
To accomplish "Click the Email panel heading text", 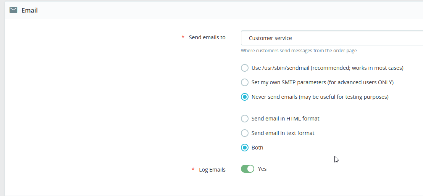I will [29, 10].
